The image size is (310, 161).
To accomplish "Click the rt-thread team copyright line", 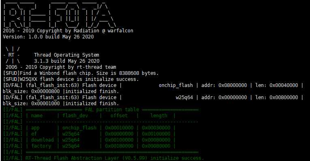I will point(61,67).
